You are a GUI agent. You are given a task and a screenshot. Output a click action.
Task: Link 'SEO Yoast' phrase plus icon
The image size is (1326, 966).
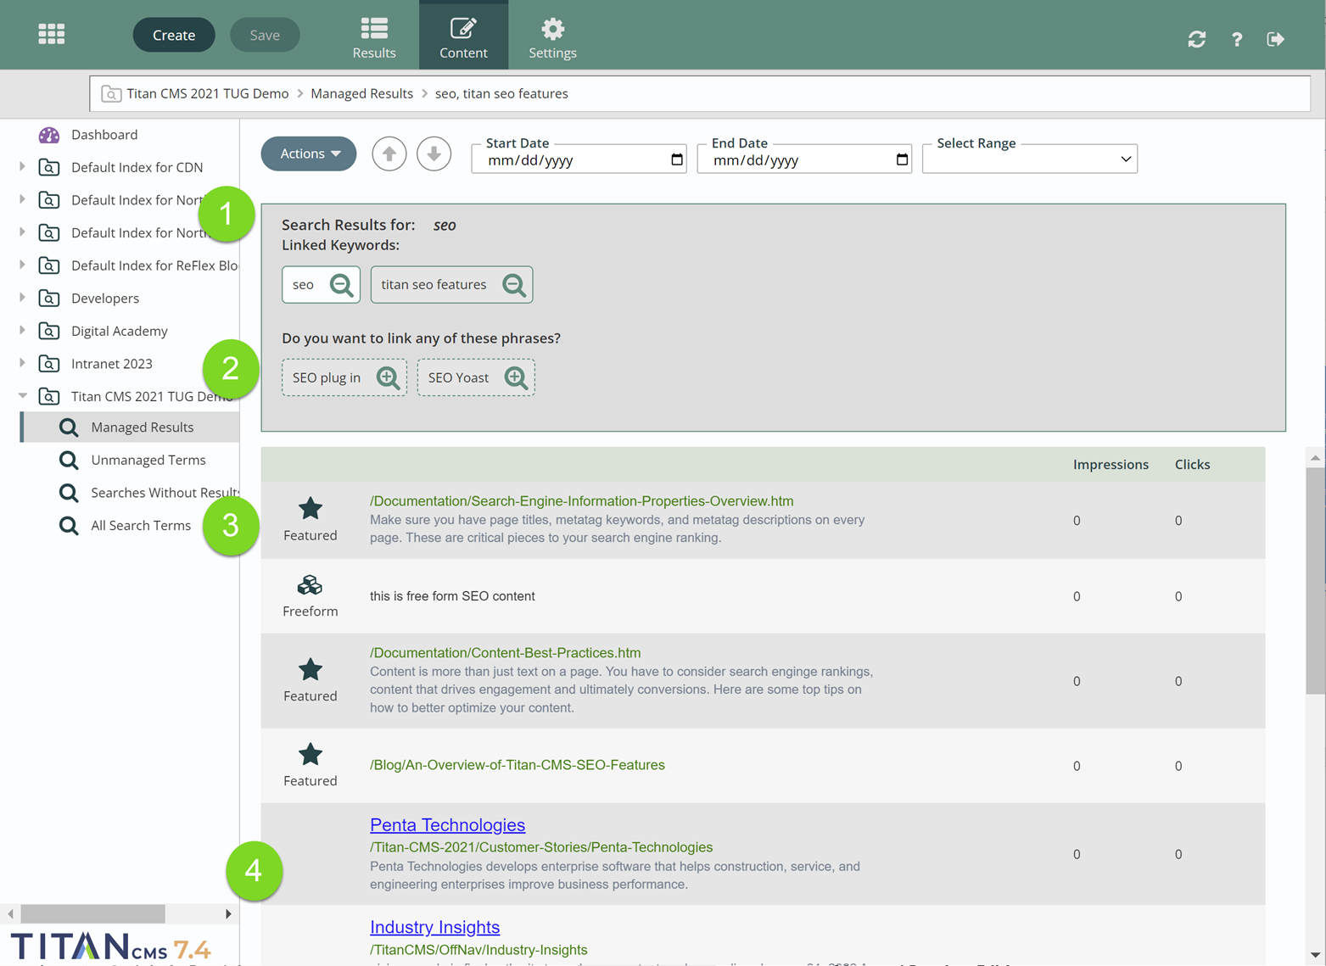[x=516, y=378]
